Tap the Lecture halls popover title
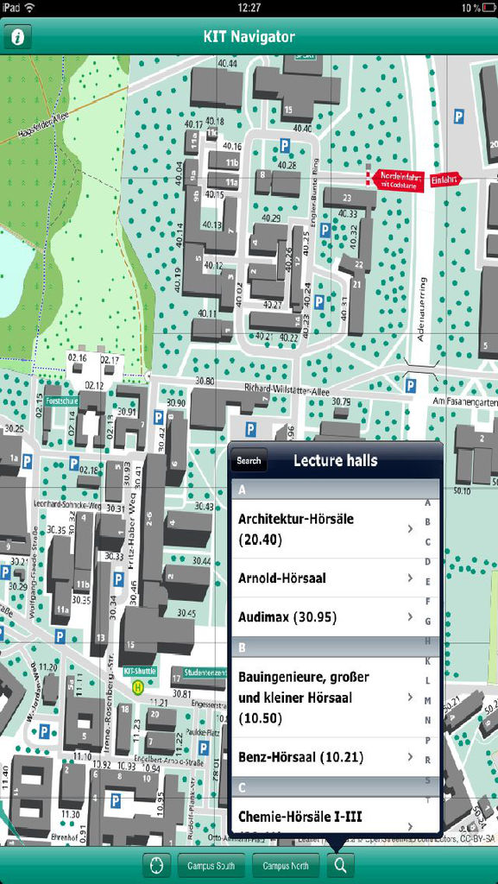Screen dimensions: 498x884 [x=335, y=461]
